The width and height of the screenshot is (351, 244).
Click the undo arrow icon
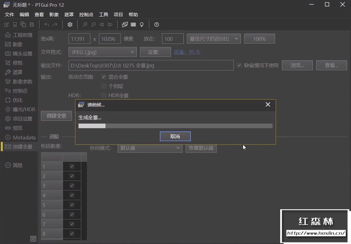click(x=46, y=25)
